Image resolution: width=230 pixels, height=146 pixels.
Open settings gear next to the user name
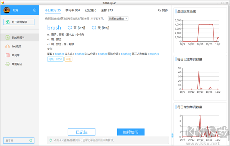click(34, 10)
